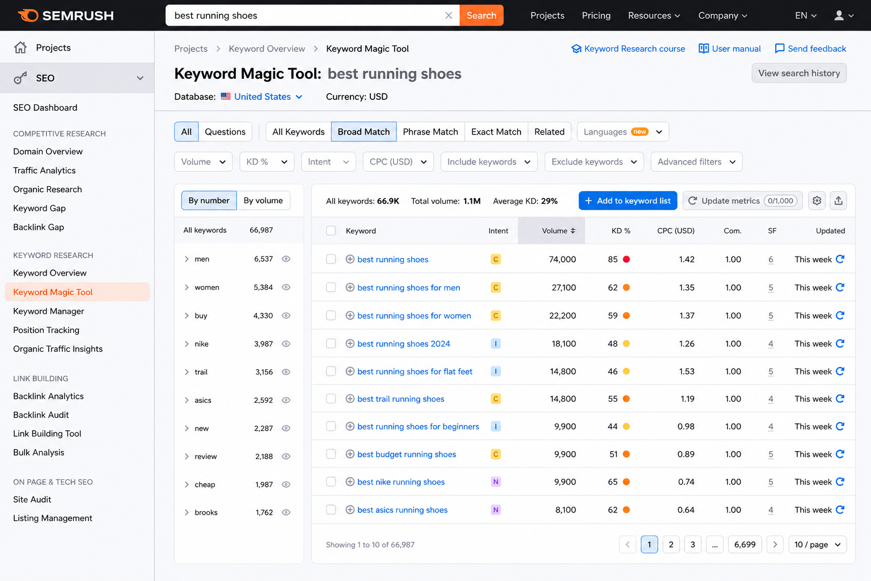
Task: Check the box for best asics running shoes
Action: (331, 510)
